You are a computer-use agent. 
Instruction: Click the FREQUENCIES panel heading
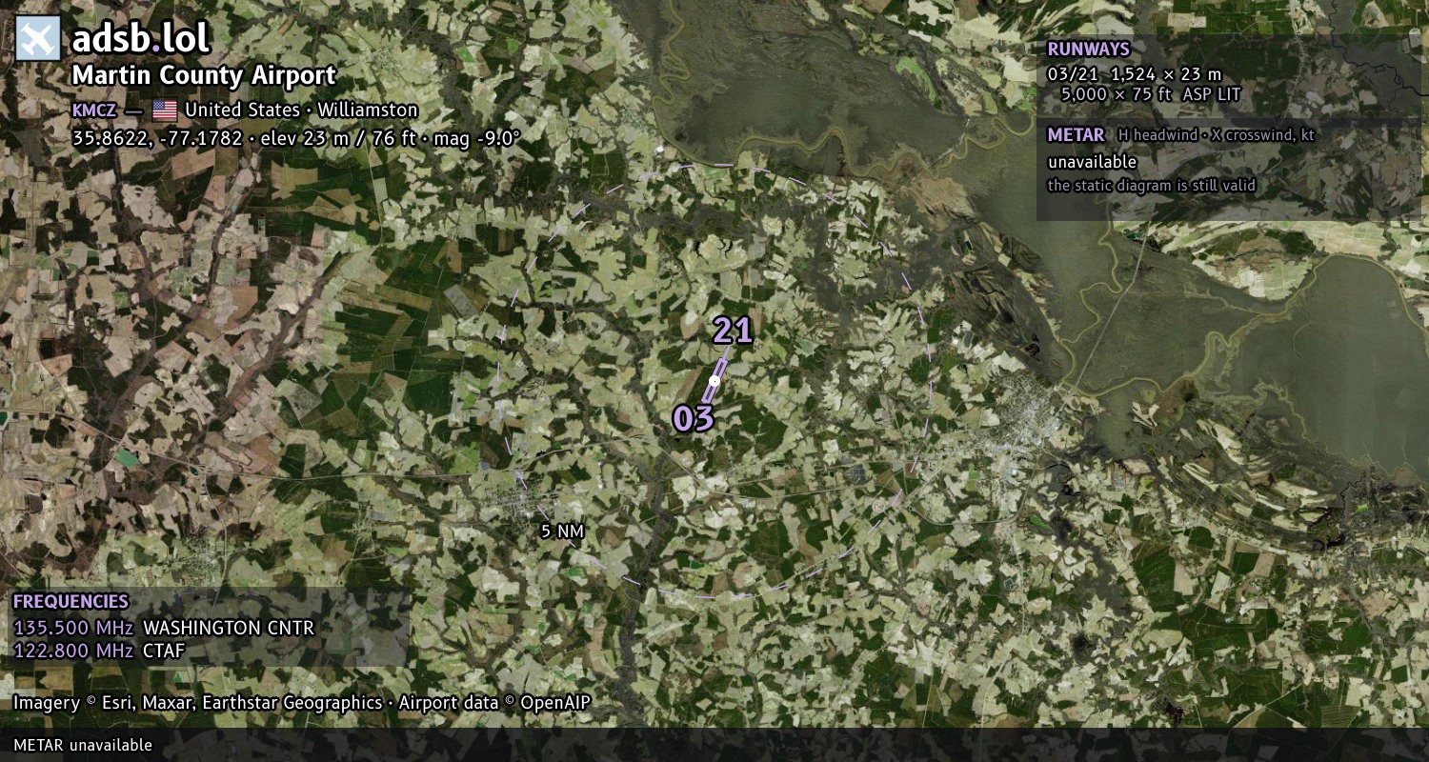click(70, 602)
